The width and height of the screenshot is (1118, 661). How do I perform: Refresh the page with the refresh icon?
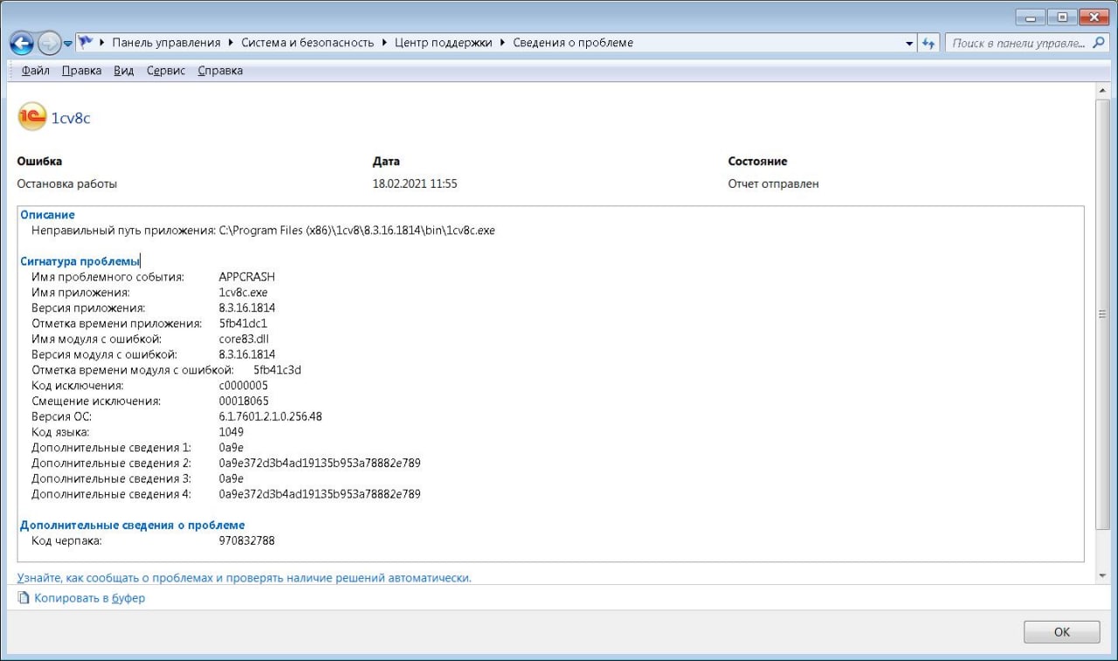(928, 43)
